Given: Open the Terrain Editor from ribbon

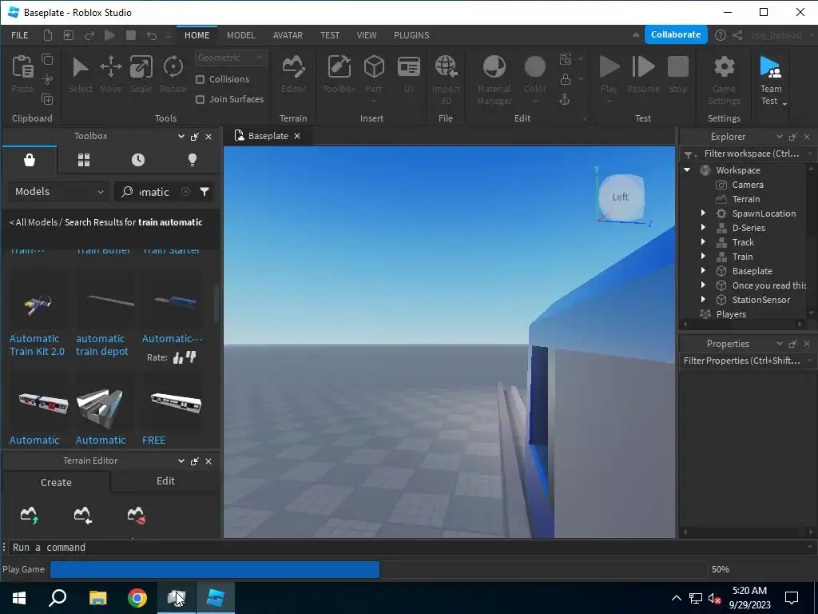Looking at the screenshot, I should click(293, 74).
